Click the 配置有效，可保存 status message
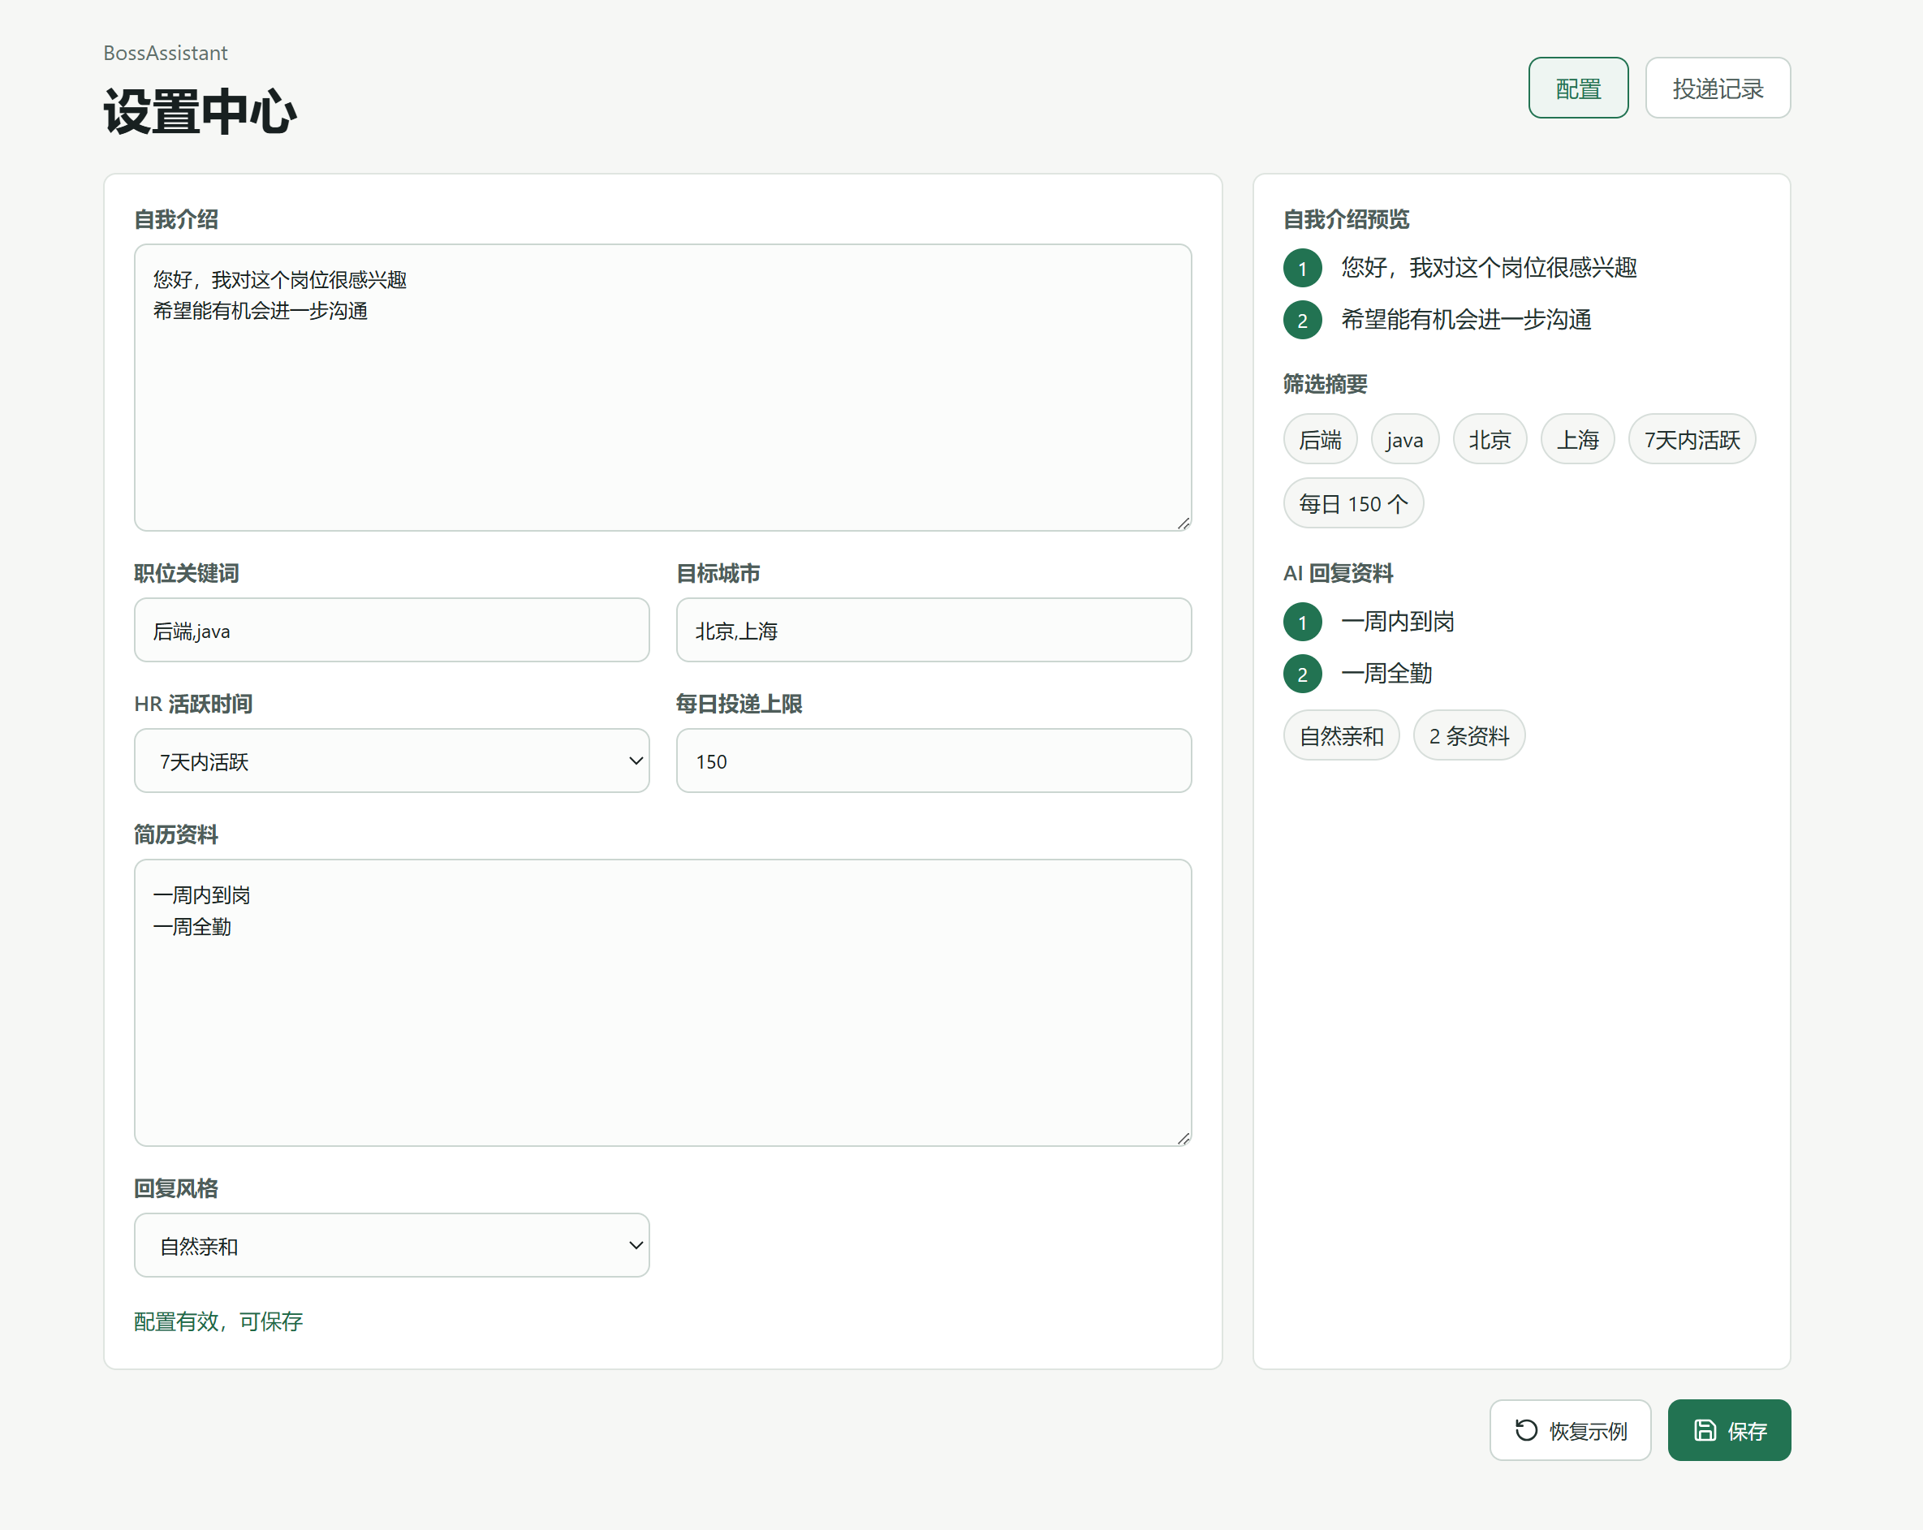Image resolution: width=1923 pixels, height=1530 pixels. point(218,1321)
